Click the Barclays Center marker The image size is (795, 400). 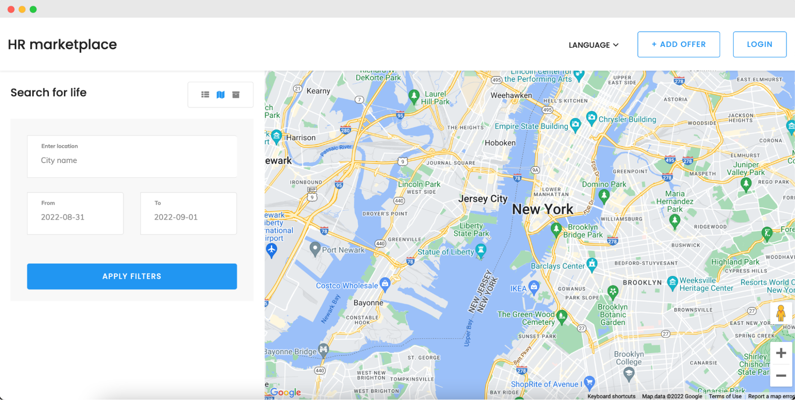point(592,265)
